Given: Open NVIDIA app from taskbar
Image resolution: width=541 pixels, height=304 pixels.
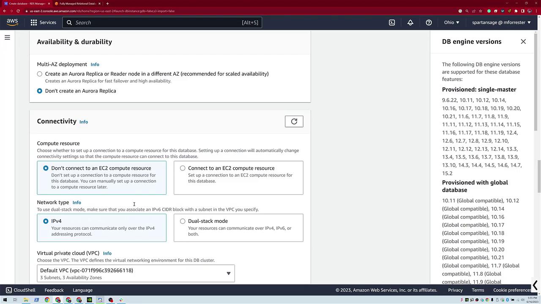Looking at the screenshot, I should [x=90, y=300].
